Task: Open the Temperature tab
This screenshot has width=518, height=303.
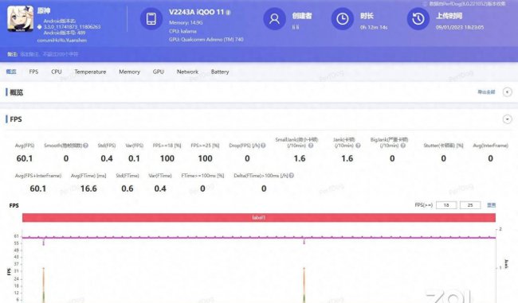Action: (x=90, y=72)
